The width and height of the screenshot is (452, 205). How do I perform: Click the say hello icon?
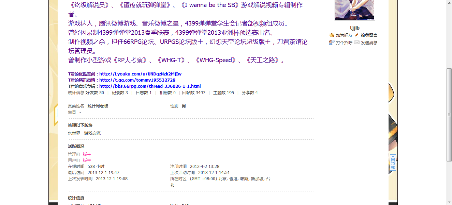tap(332, 42)
